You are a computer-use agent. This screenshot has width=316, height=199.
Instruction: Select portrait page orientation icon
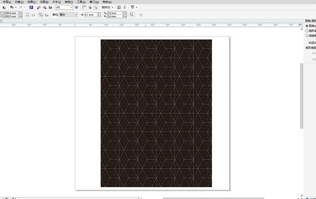click(x=28, y=15)
